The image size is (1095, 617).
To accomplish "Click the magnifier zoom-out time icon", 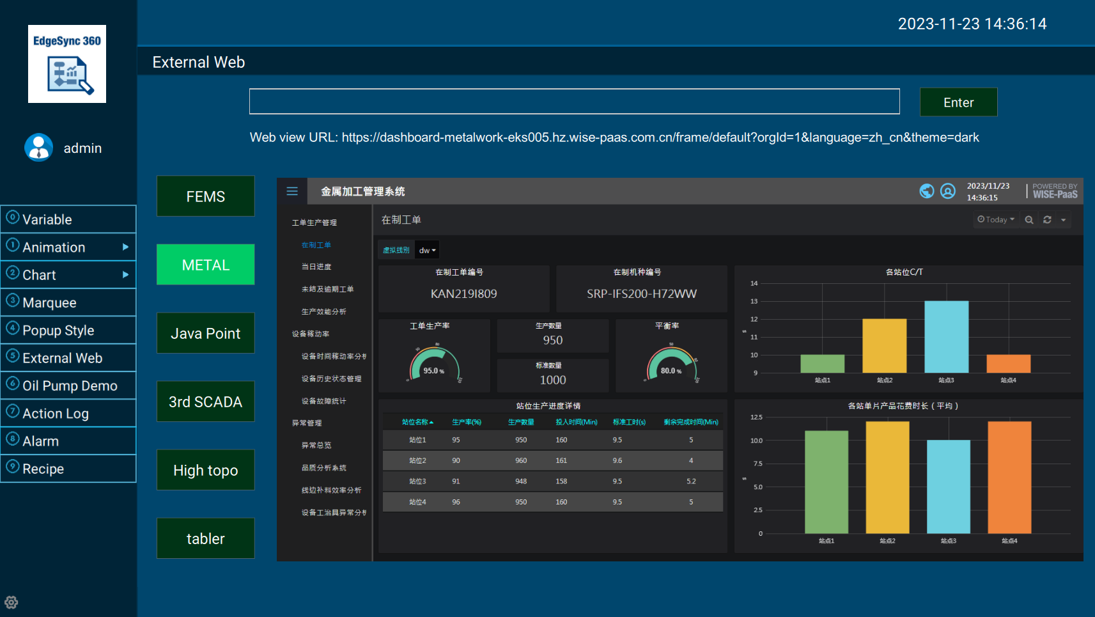I will pyautogui.click(x=1029, y=220).
